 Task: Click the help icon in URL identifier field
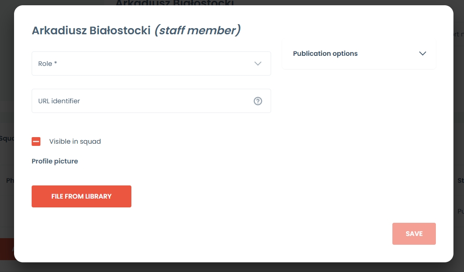[x=258, y=101]
